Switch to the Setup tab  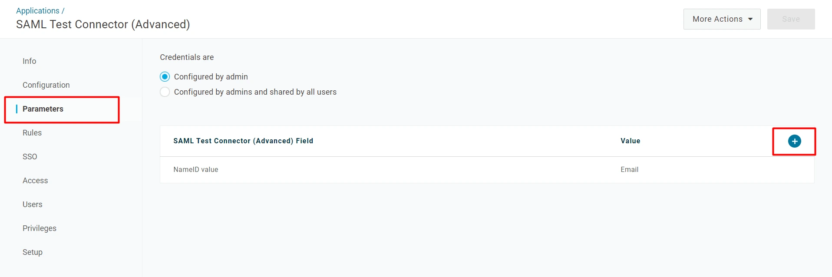(x=33, y=252)
